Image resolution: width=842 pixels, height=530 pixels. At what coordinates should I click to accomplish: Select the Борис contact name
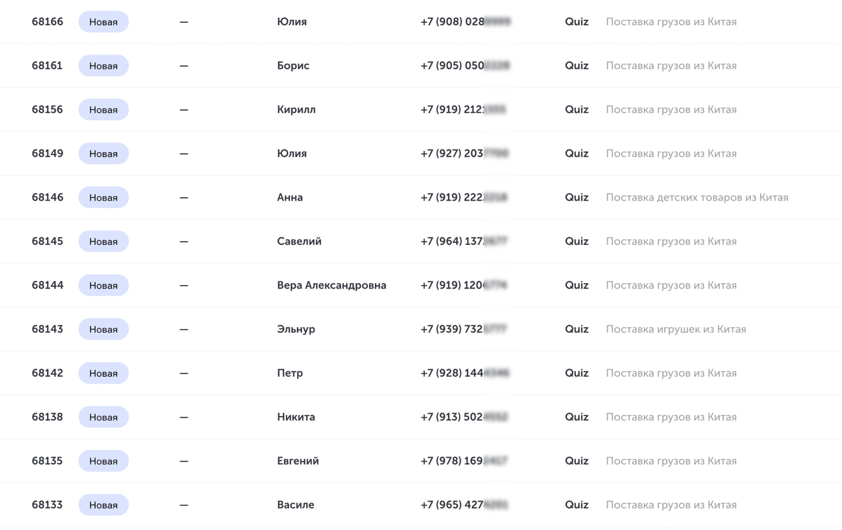(293, 66)
